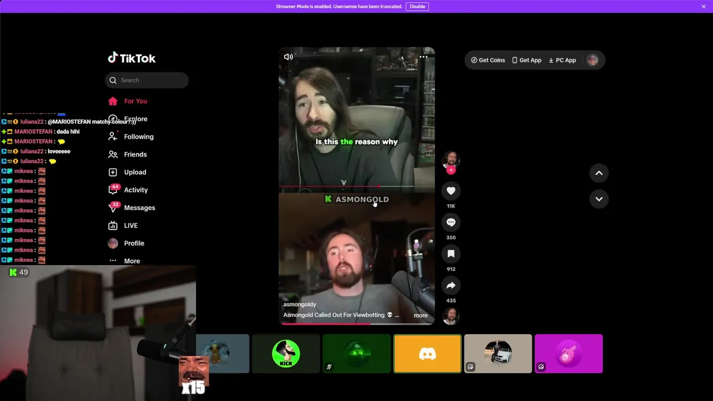The image size is (713, 401).
Task: Click the TikTok logo
Action: [x=131, y=58]
